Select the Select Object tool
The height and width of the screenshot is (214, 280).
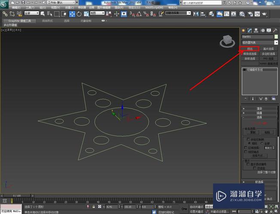pyautogui.click(x=43, y=14)
